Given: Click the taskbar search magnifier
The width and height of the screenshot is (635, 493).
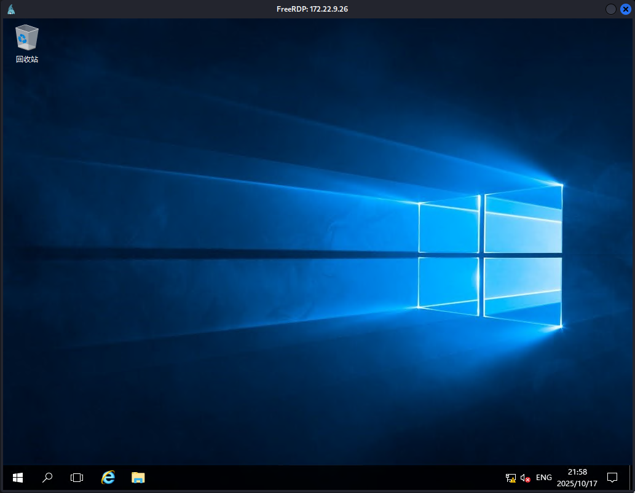Looking at the screenshot, I should point(47,478).
